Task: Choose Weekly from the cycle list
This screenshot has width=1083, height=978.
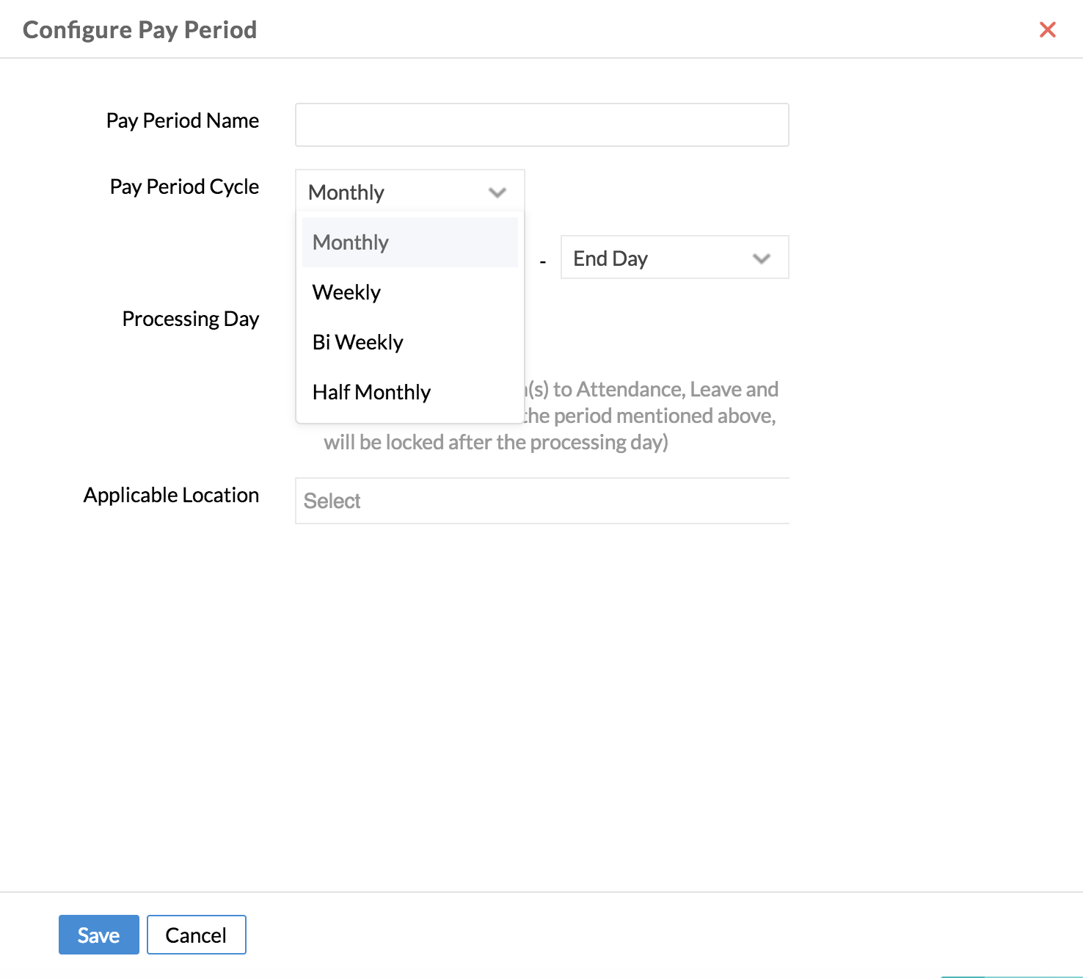Action: (409, 292)
